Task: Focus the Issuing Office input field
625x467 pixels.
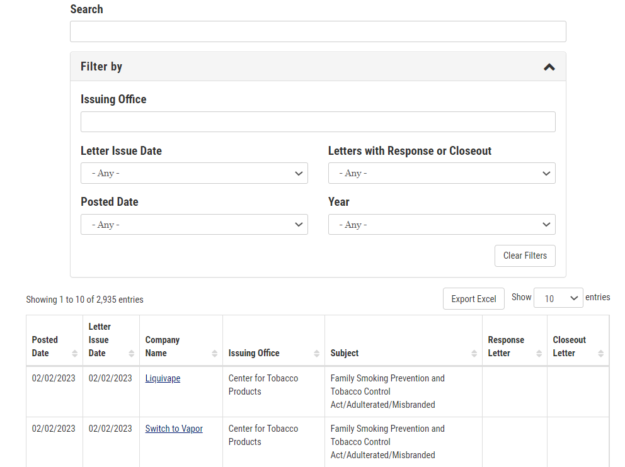Action: pyautogui.click(x=318, y=122)
